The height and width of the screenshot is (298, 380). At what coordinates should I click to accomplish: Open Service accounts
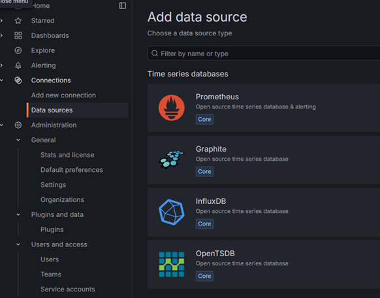(68, 290)
